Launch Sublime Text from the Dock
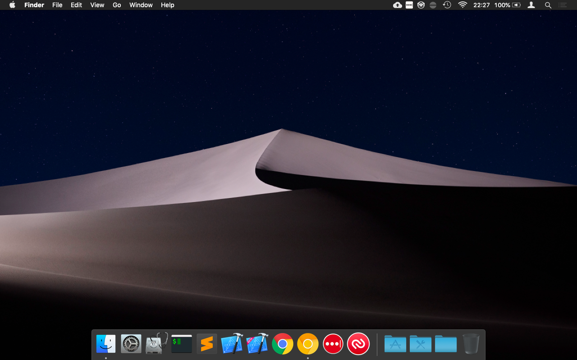The image size is (577, 360). (207, 344)
